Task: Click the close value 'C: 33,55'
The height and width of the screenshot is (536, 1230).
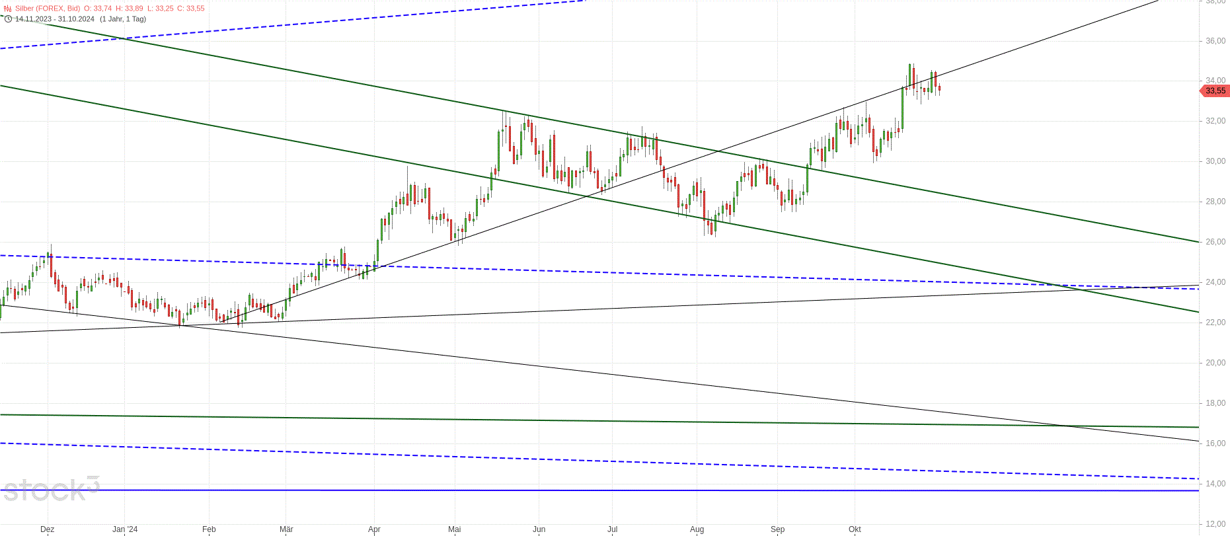Action: coord(191,9)
